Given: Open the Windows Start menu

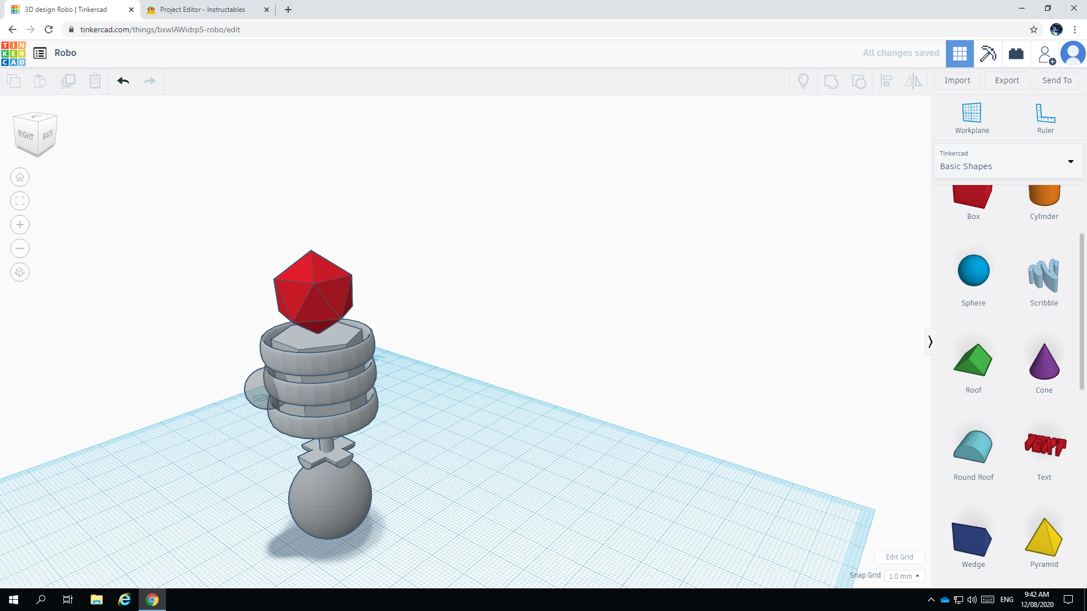Looking at the screenshot, I should point(14,600).
